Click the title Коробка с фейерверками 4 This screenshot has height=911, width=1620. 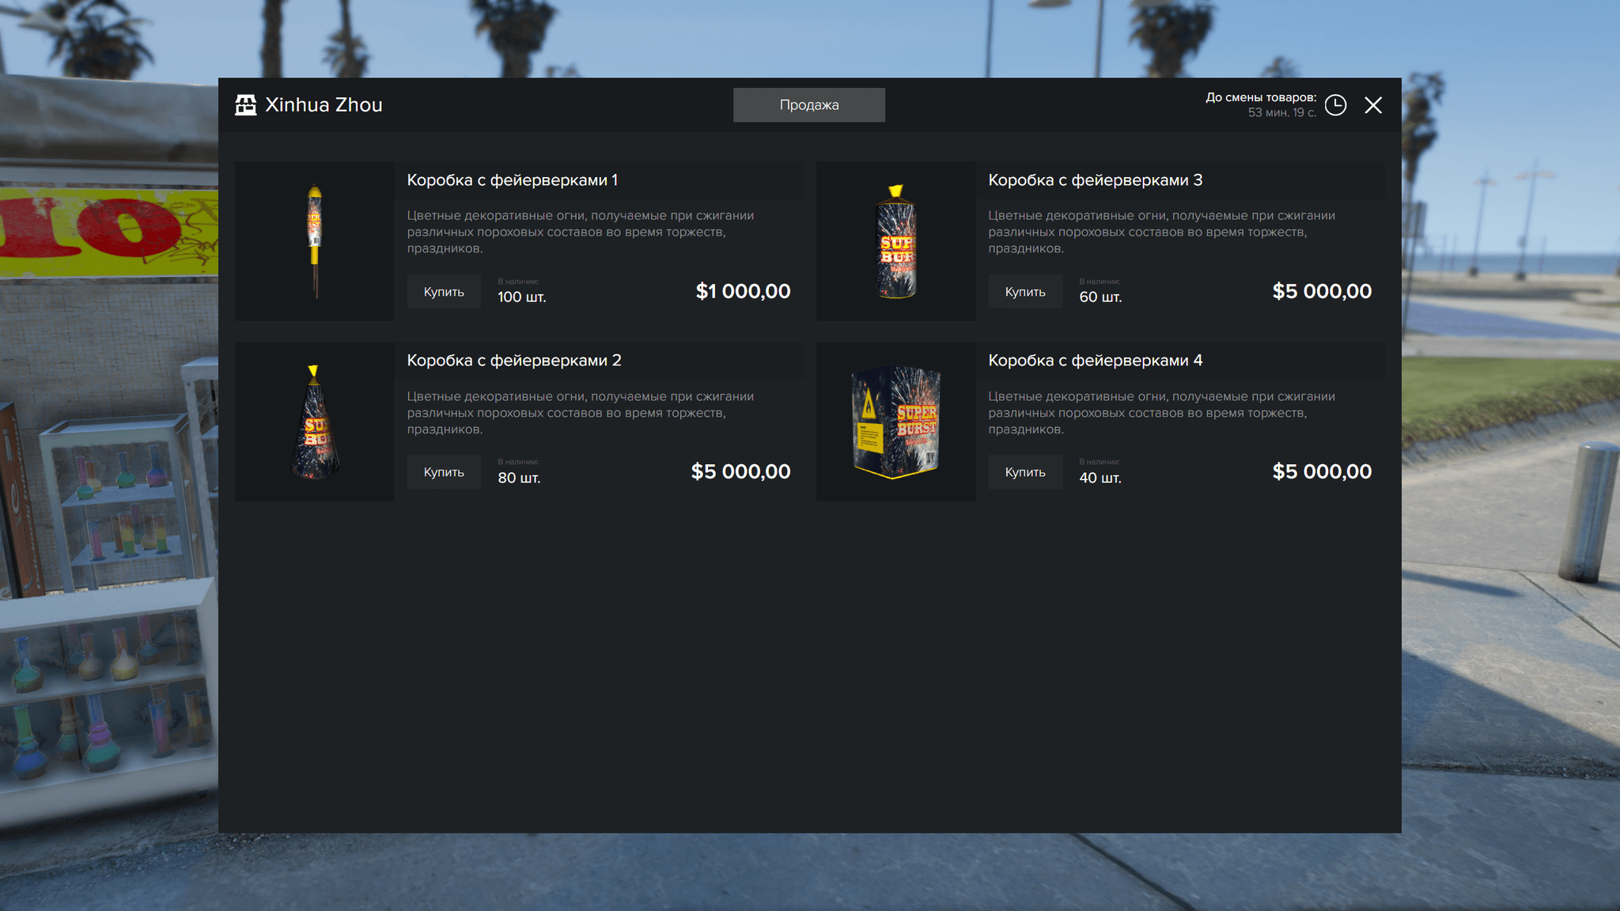coord(1096,361)
